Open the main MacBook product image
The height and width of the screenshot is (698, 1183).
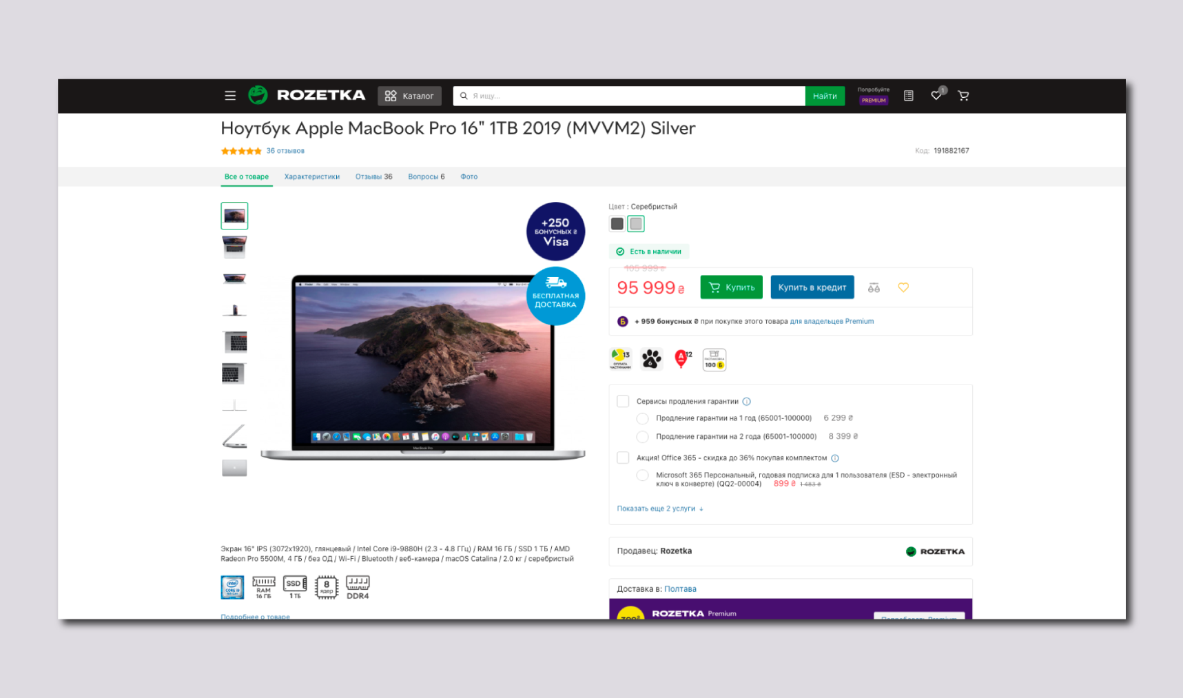tap(423, 367)
